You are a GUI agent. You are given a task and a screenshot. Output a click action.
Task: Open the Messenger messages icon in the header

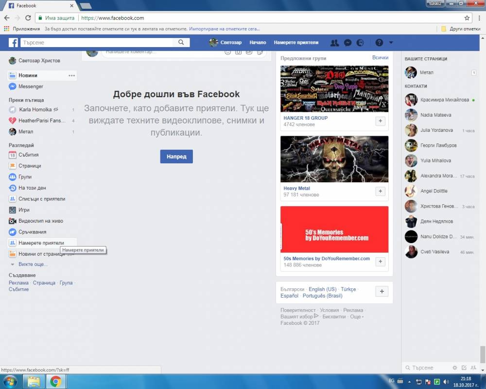pyautogui.click(x=348, y=42)
